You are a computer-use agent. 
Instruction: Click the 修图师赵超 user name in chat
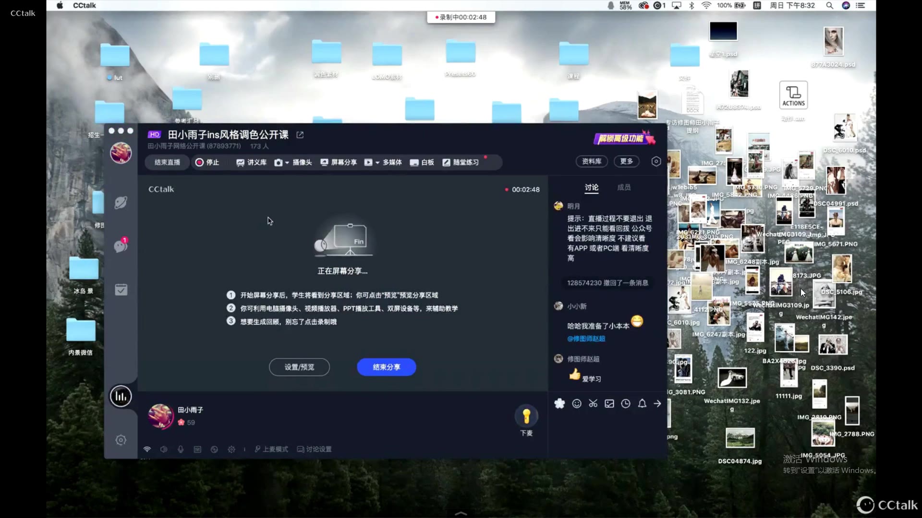pyautogui.click(x=583, y=359)
